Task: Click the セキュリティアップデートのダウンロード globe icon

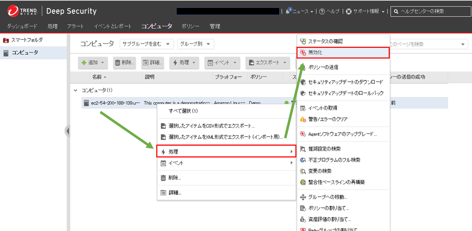Action: (303, 82)
